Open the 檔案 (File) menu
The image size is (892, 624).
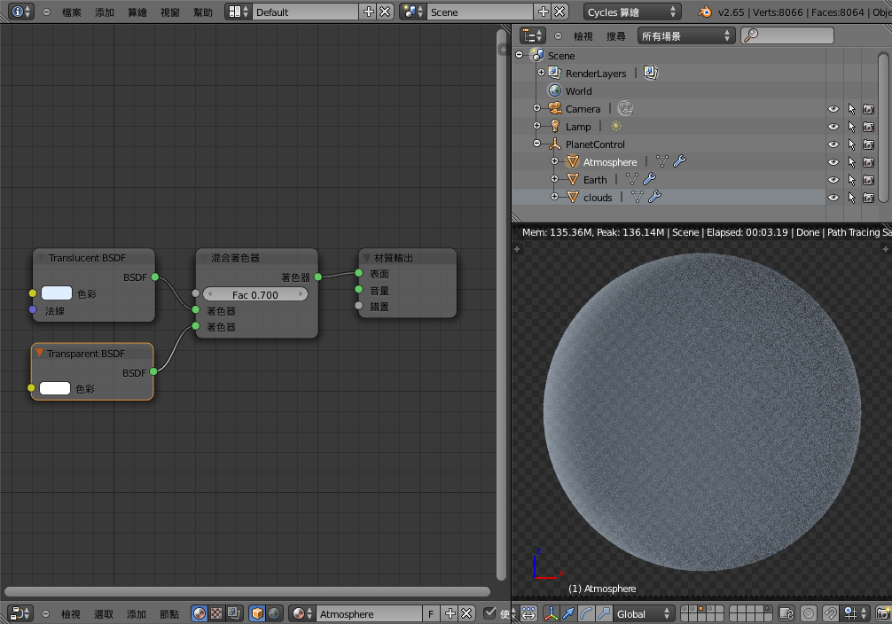point(72,12)
